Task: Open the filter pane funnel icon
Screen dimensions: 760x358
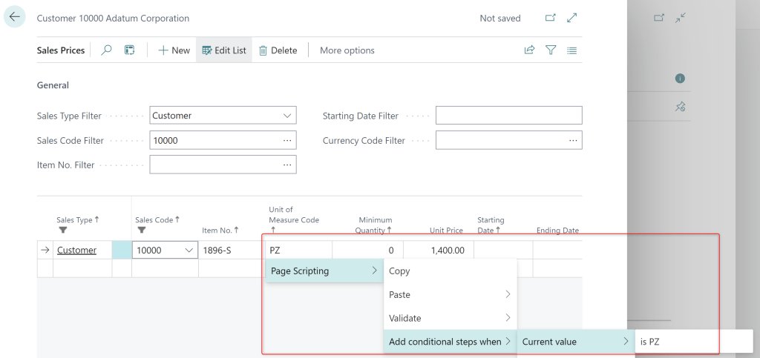Action: tap(551, 50)
